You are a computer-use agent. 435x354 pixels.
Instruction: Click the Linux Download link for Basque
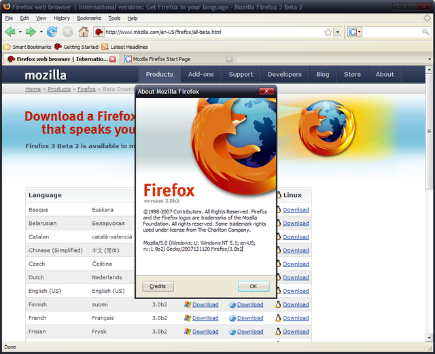pyautogui.click(x=296, y=210)
